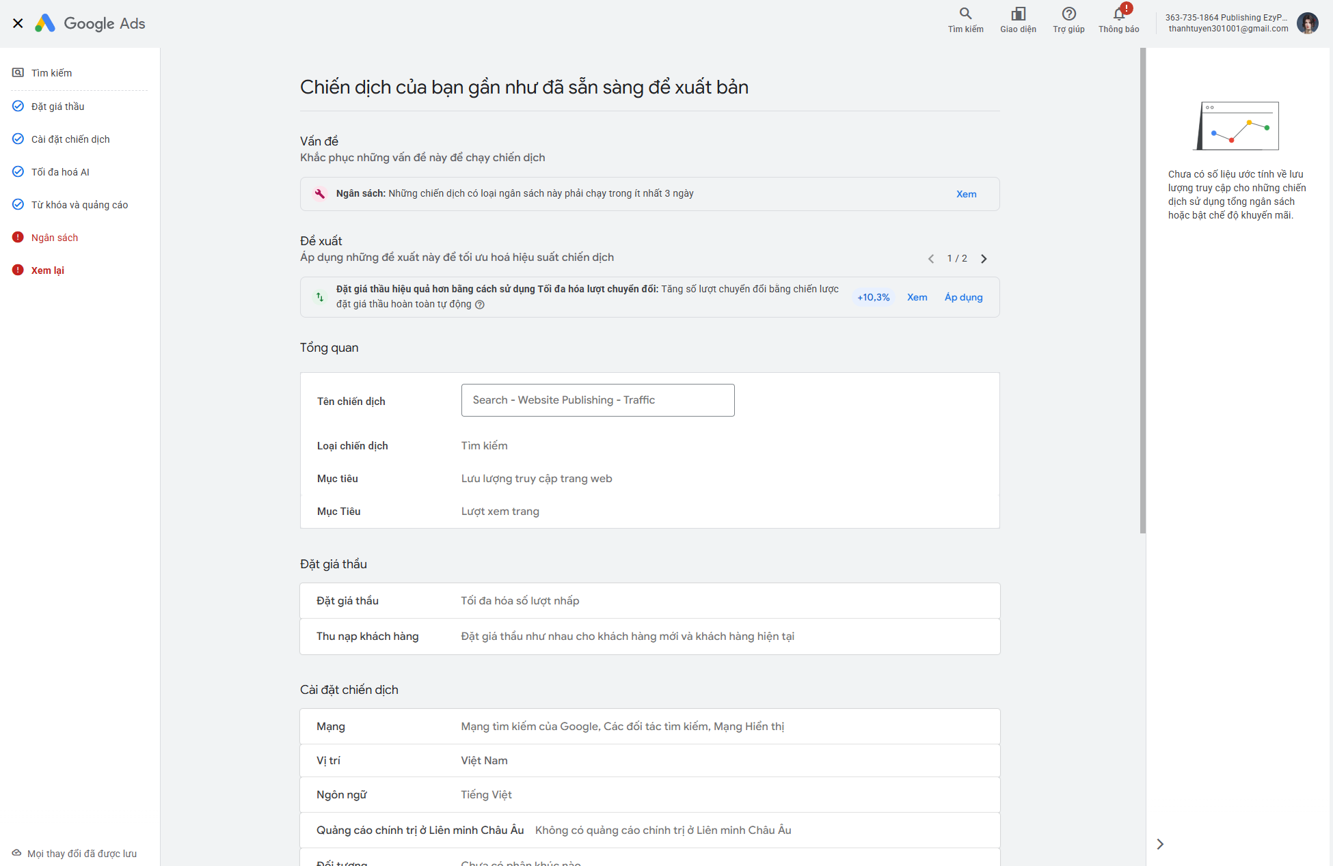Open the Từ khóa và quảng cáo step
The width and height of the screenshot is (1333, 866).
click(x=79, y=205)
